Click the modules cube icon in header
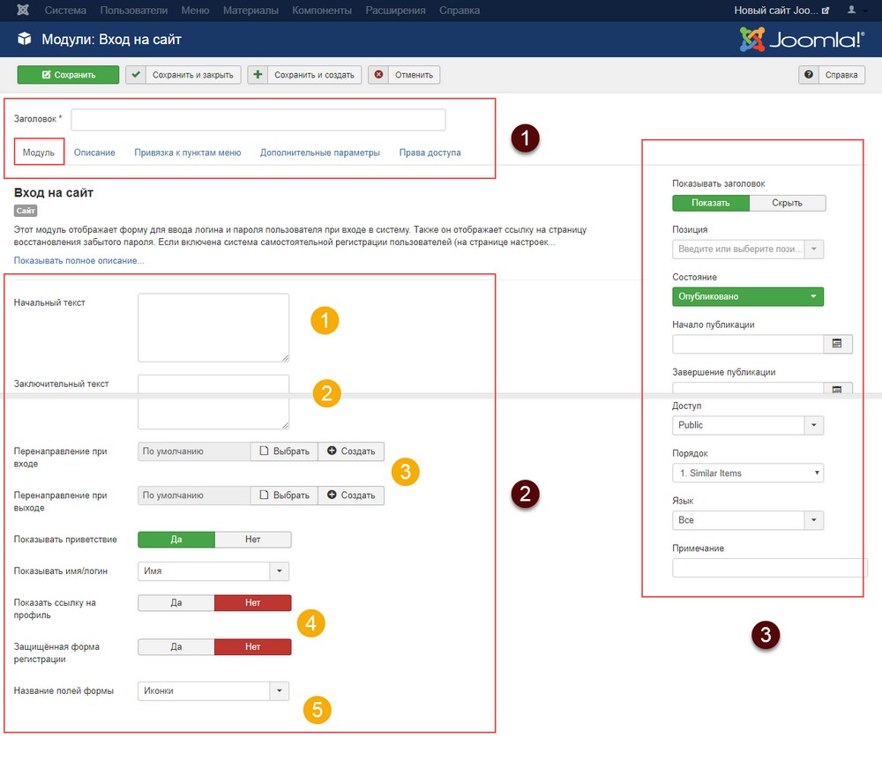This screenshot has width=882, height=760. [x=24, y=39]
